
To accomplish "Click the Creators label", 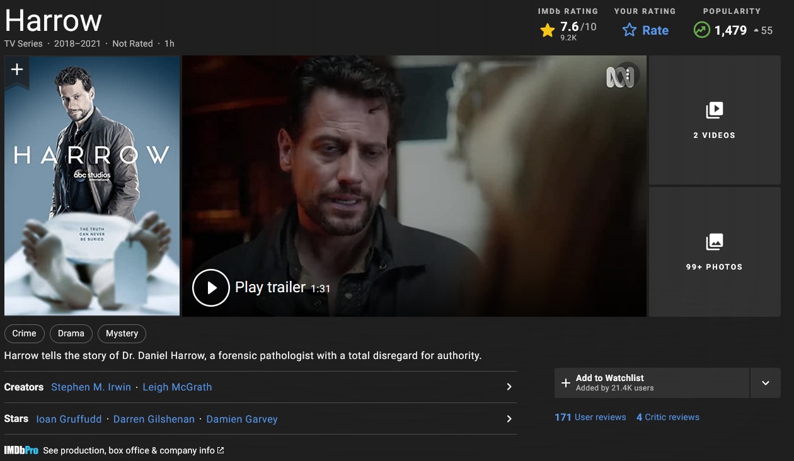I will 24,387.
